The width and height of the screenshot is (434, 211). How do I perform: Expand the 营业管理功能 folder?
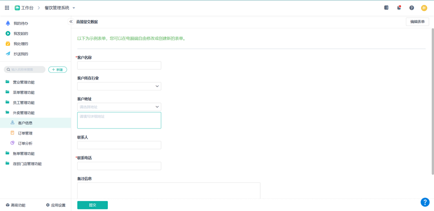(x=24, y=82)
